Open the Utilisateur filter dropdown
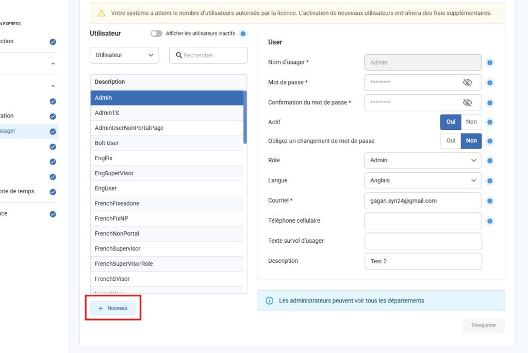Viewport: 528px width, 353px height. pos(124,55)
